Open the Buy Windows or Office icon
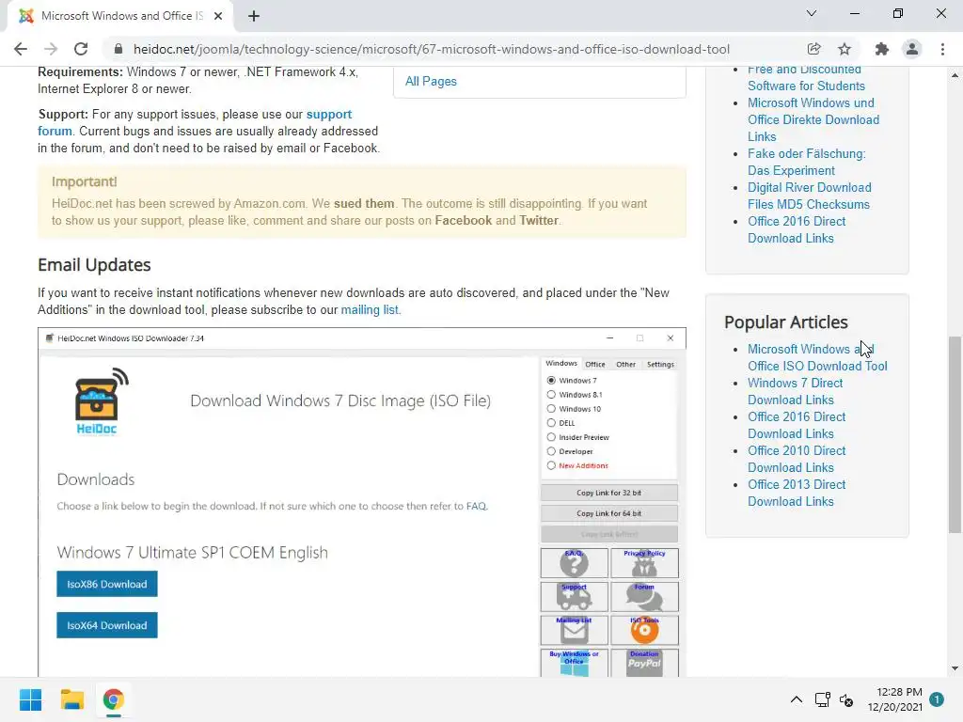The image size is (963, 722). pyautogui.click(x=575, y=664)
